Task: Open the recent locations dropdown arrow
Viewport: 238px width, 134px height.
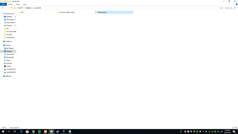Action: 9,8
